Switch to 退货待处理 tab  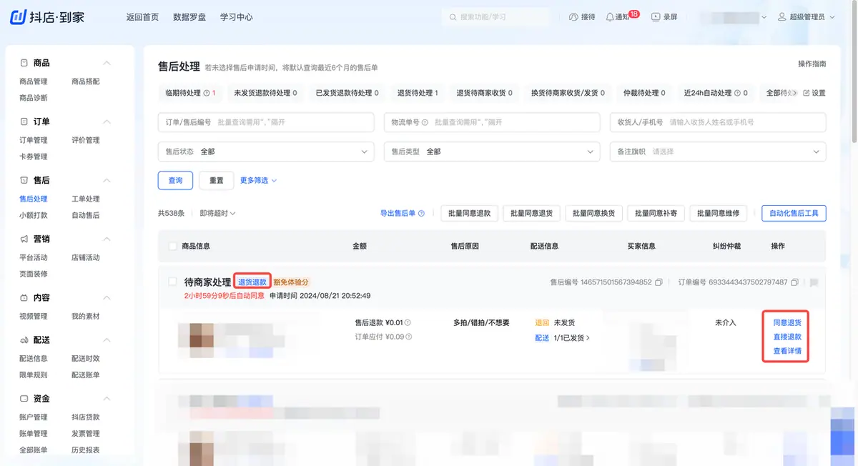pos(418,93)
